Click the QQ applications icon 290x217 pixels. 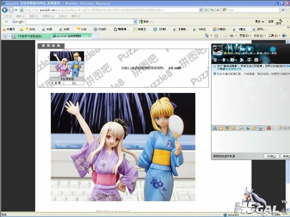tap(256, 60)
